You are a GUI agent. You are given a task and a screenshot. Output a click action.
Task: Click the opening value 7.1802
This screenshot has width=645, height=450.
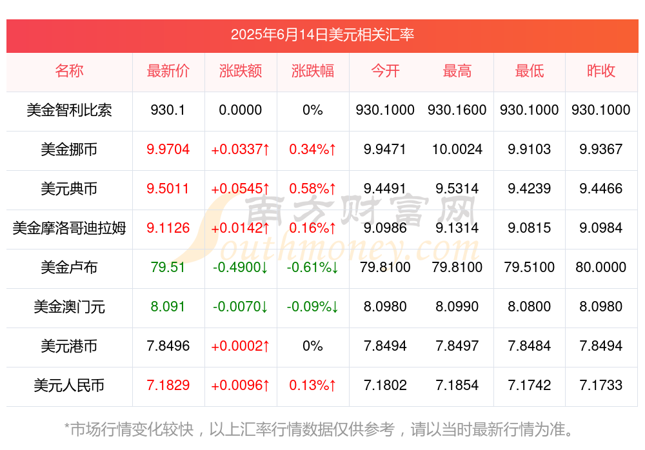[385, 386]
